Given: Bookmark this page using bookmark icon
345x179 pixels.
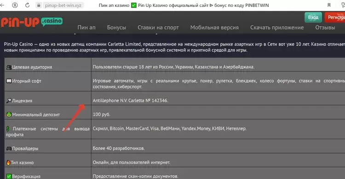Looking at the screenshot, I should point(329,5).
